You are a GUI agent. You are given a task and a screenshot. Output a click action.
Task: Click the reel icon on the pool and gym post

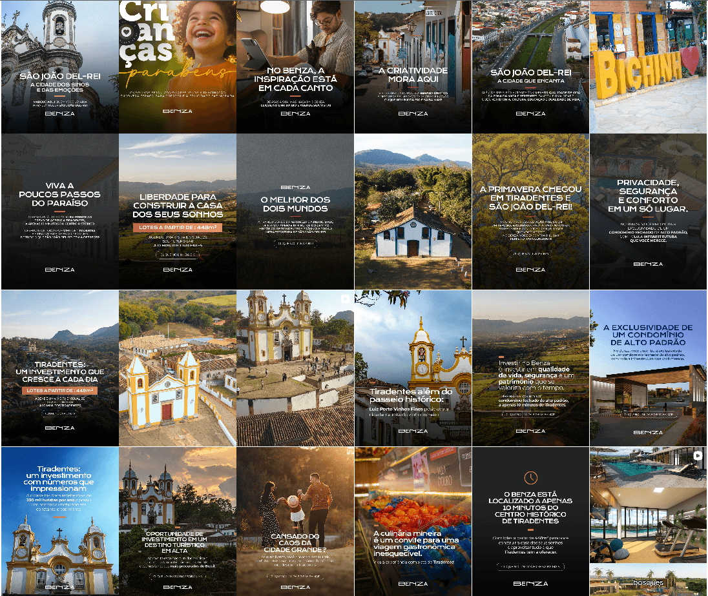point(698,455)
